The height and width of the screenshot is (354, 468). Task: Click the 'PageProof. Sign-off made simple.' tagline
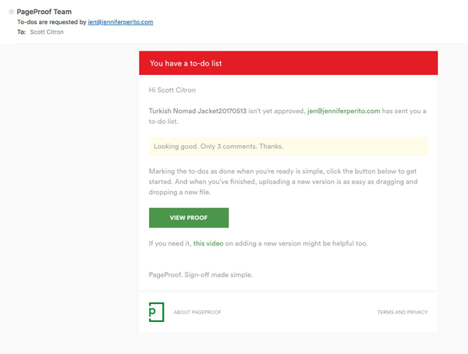(199, 274)
